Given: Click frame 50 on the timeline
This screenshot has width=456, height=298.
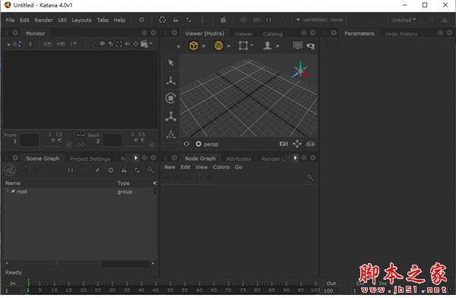Looking at the screenshot, I should coord(170,290).
